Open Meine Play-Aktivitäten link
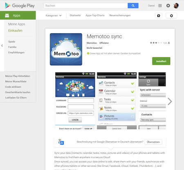The height and width of the screenshot is (170, 184). tap(18, 76)
